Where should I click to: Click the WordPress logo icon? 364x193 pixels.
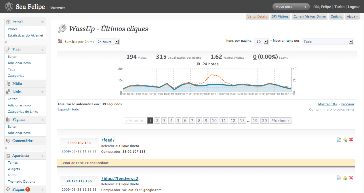click(9, 6)
